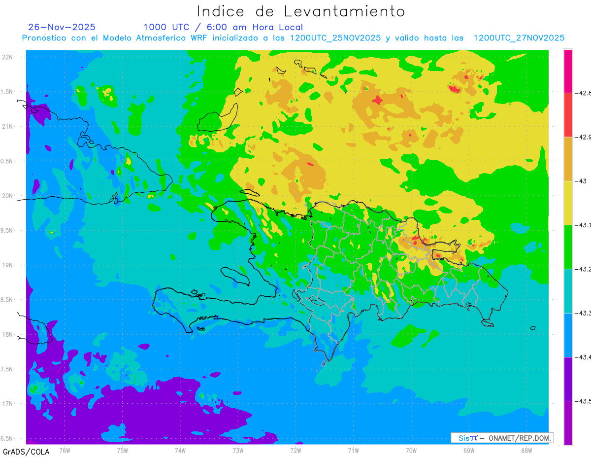Click the legend value '-43.5'

coord(583,401)
